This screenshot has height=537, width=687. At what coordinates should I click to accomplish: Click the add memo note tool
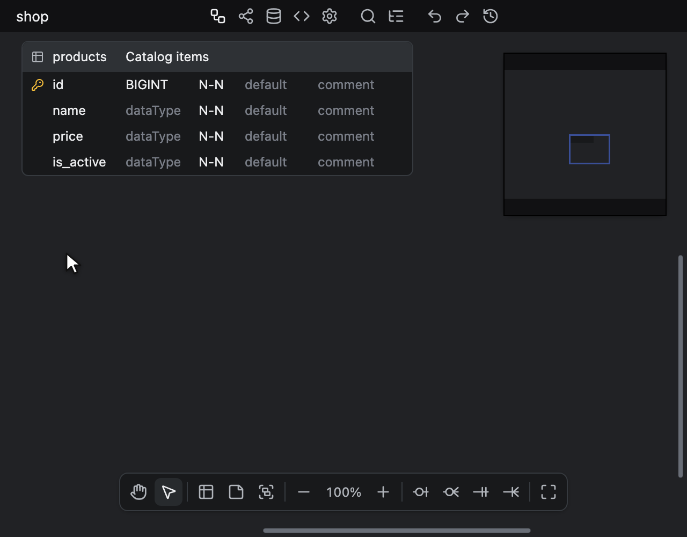point(236,492)
